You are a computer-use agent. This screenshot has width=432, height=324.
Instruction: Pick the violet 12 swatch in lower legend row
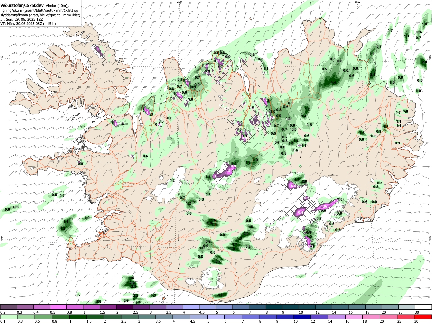coord(319,317)
